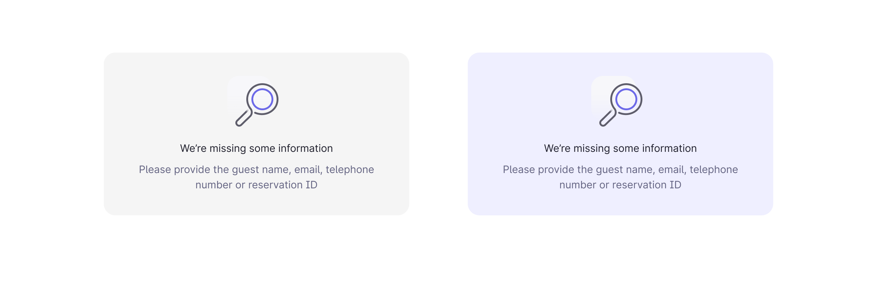
Task: Click the word "number" in gray card
Action: [214, 185]
